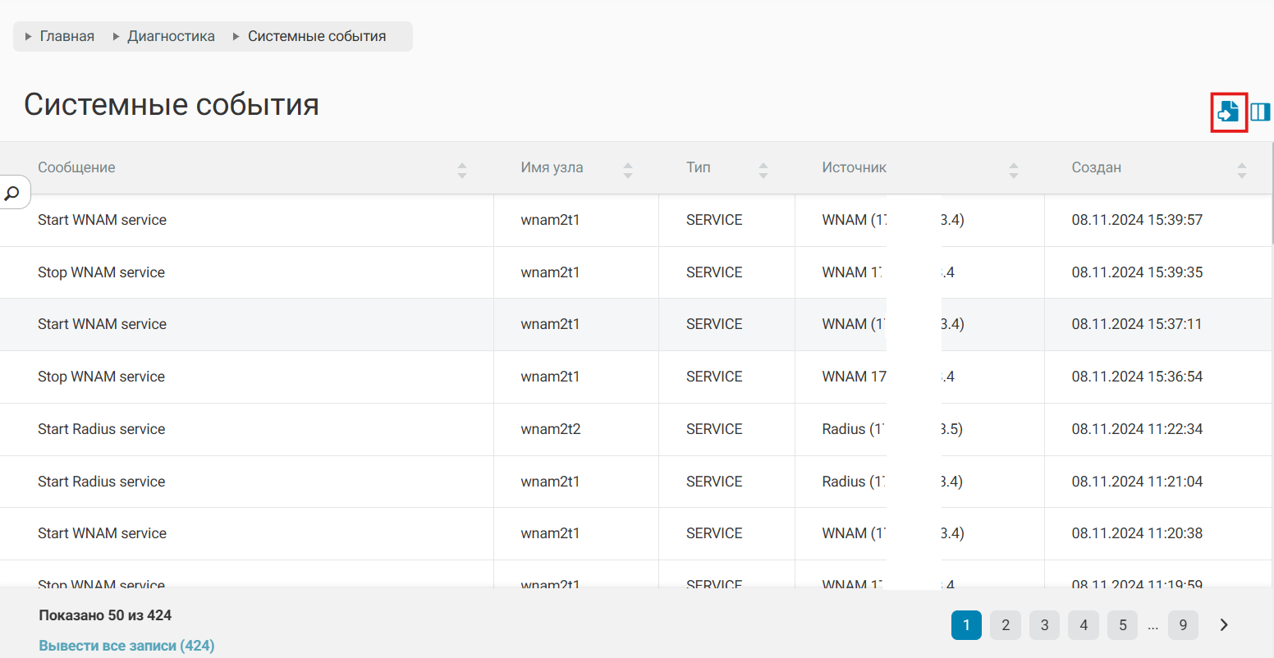Sort by Источник column arrows

tap(1014, 170)
